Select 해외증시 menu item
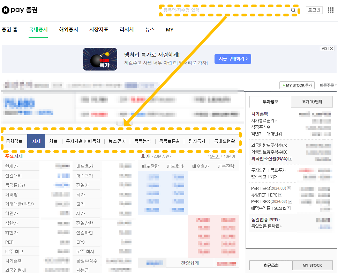The width and height of the screenshot is (338, 273). click(x=69, y=30)
